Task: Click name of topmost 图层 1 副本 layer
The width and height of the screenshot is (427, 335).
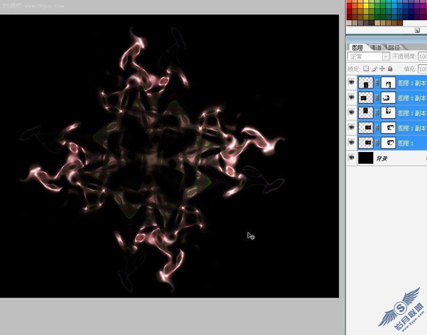Action: click(x=412, y=83)
